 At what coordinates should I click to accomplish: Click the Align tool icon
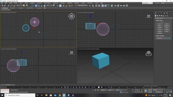(93, 6)
